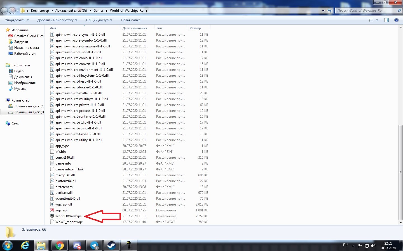The image size is (403, 251).
Task: Click the vertical scrollbar thumb
Action: pyautogui.click(x=400, y=173)
